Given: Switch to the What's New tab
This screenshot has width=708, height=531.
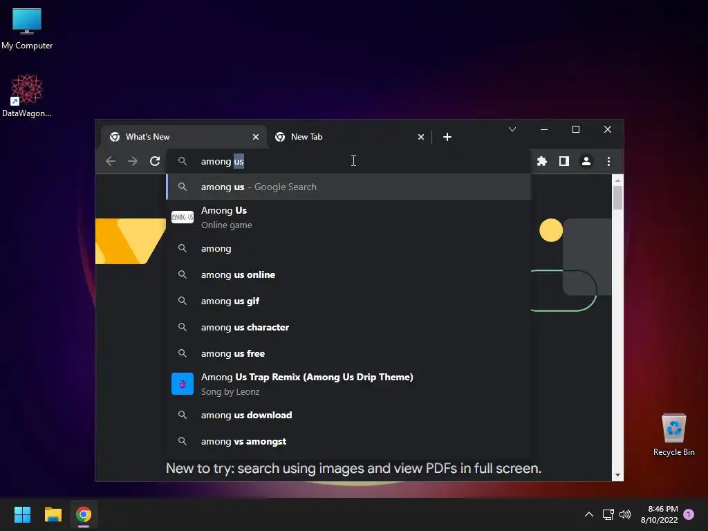Looking at the screenshot, I should point(184,137).
